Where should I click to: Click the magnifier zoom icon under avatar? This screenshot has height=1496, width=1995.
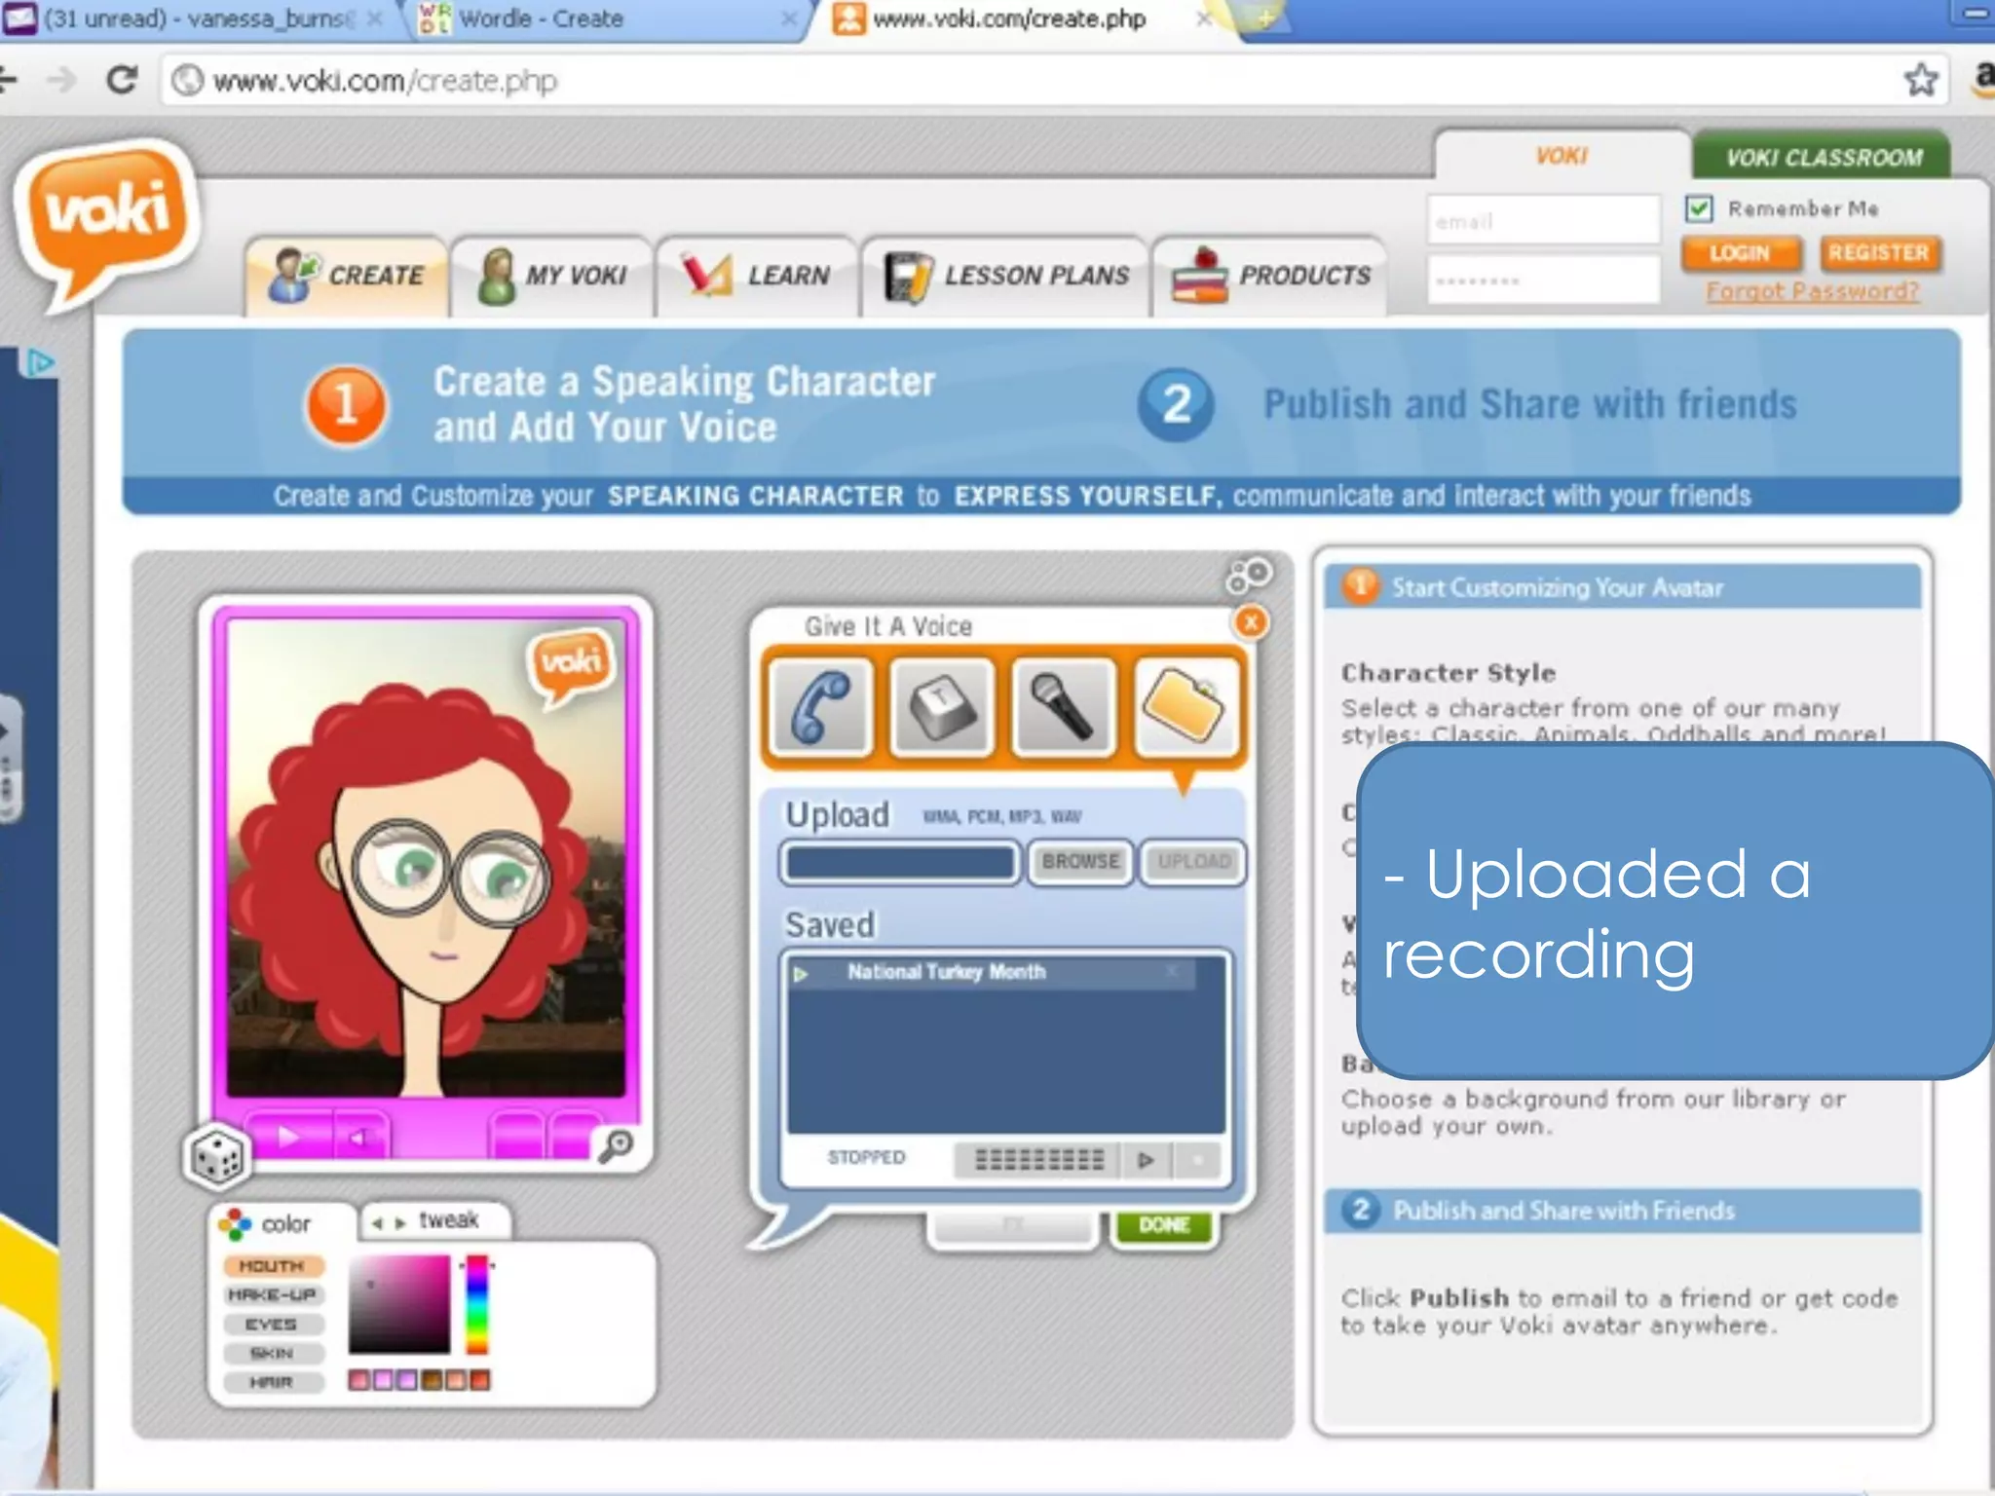click(616, 1145)
